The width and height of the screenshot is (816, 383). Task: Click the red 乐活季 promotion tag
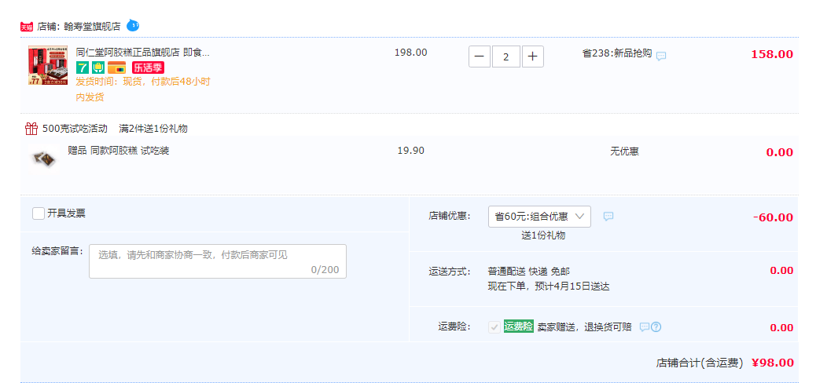[148, 67]
